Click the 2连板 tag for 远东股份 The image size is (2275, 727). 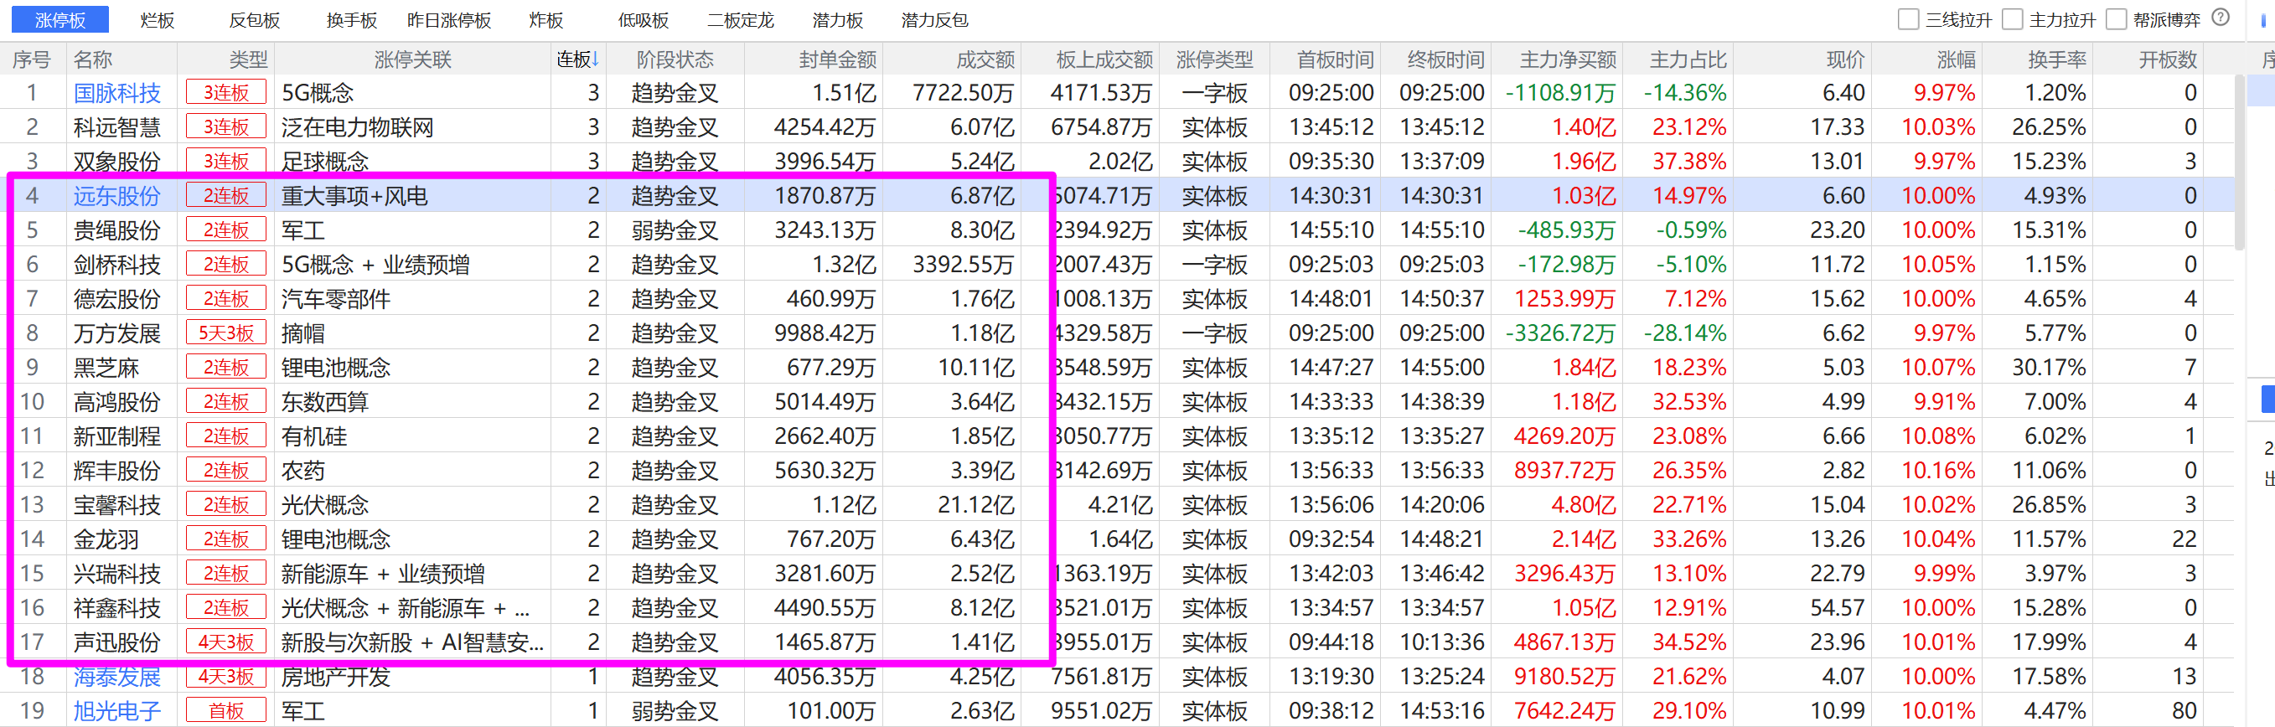[x=226, y=196]
